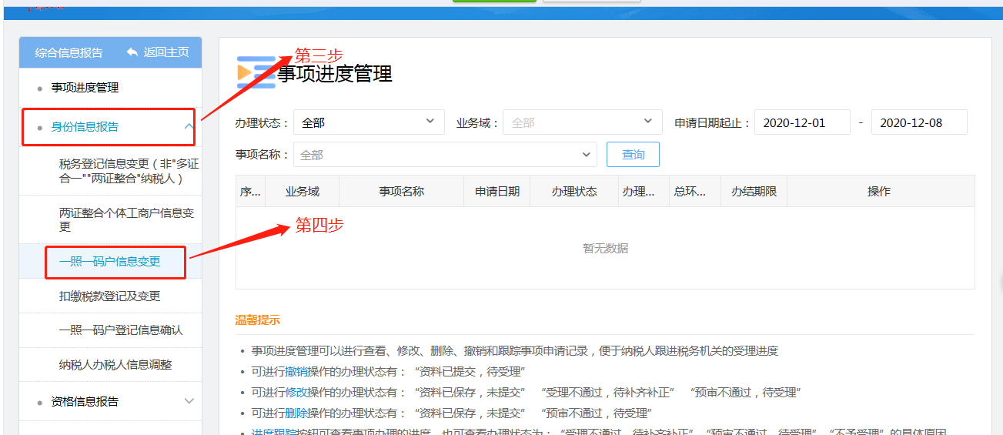Open 两证整合个体工商户信息变更 item
Image resolution: width=1003 pixels, height=435 pixels.
coord(126,219)
